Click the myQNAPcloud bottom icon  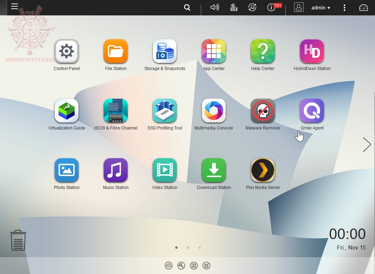169,266
